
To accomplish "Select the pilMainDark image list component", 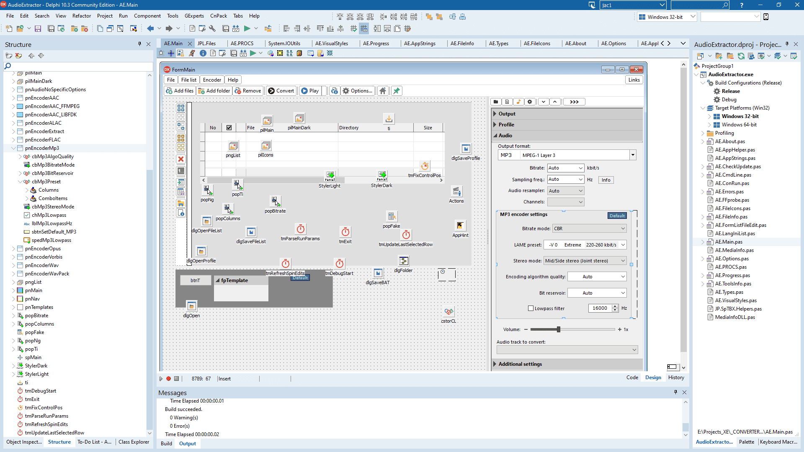I will pos(299,118).
